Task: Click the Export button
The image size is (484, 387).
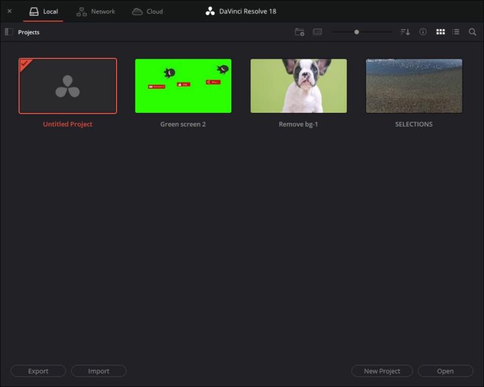Action: [38, 371]
